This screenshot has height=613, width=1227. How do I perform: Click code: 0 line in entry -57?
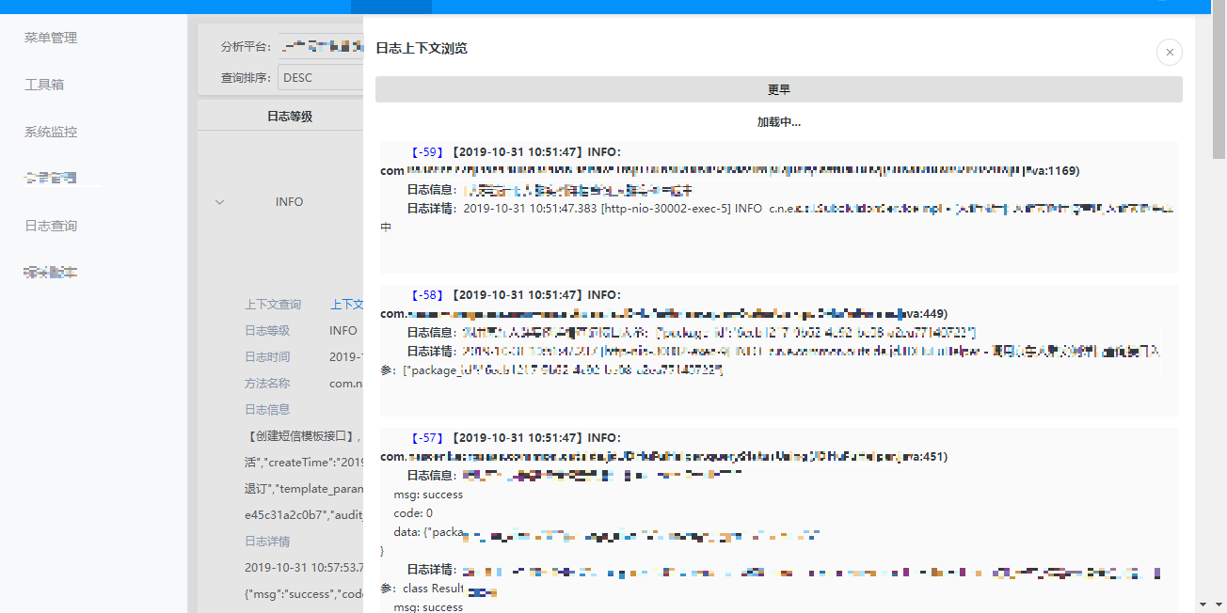[413, 513]
